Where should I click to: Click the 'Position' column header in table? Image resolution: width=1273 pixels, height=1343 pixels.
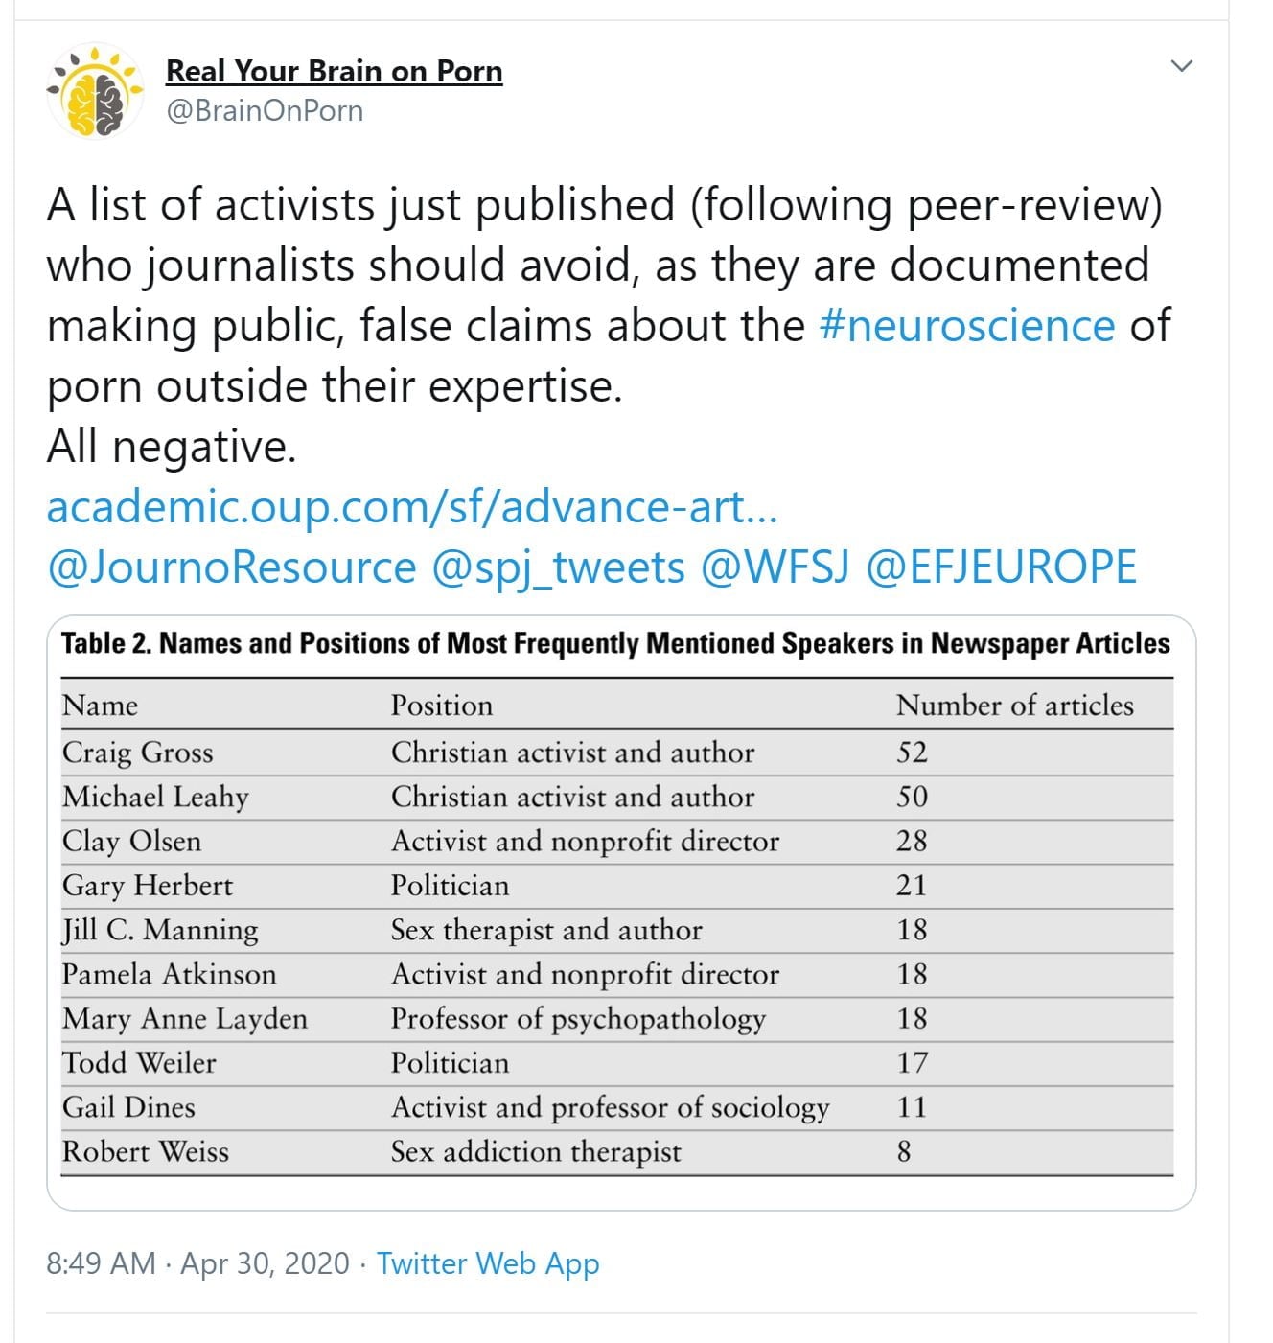441,706
